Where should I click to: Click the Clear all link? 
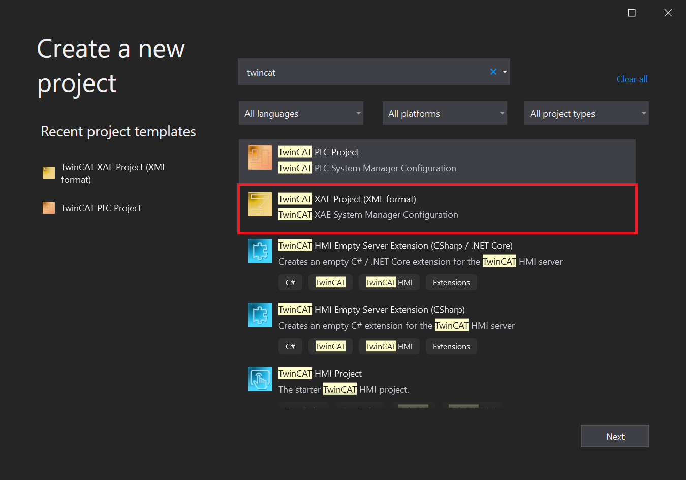click(632, 79)
